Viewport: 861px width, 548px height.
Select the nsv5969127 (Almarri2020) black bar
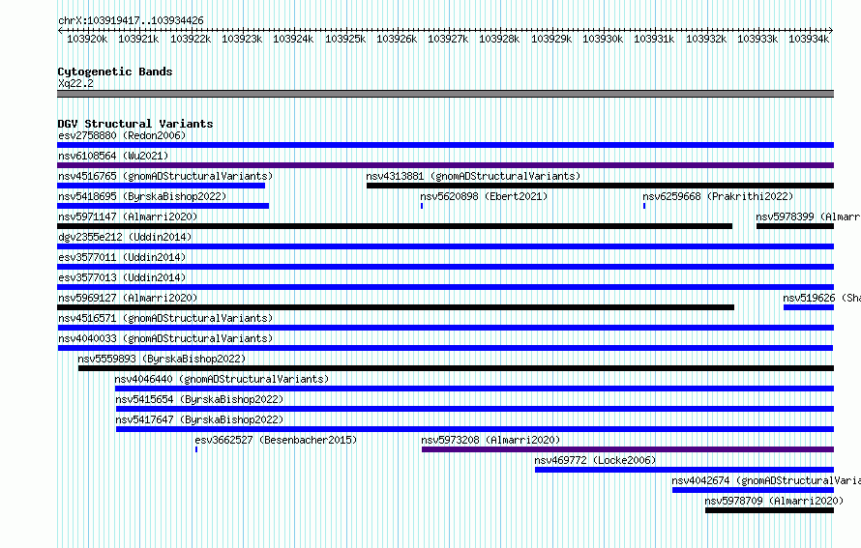coord(396,307)
